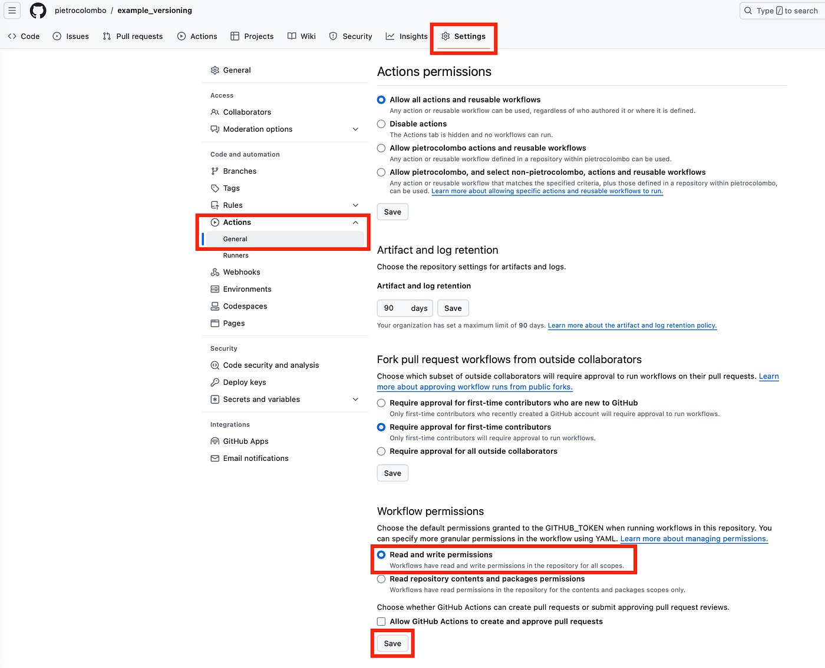Switch to the Pull requests tab
This screenshot has width=825, height=668.
coord(133,36)
